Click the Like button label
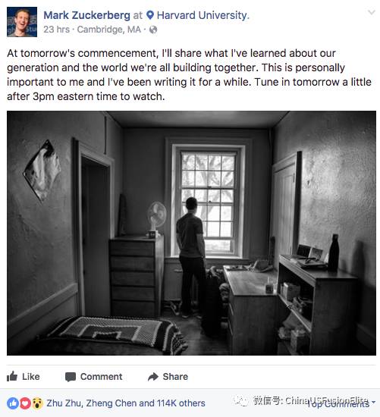 31,377
